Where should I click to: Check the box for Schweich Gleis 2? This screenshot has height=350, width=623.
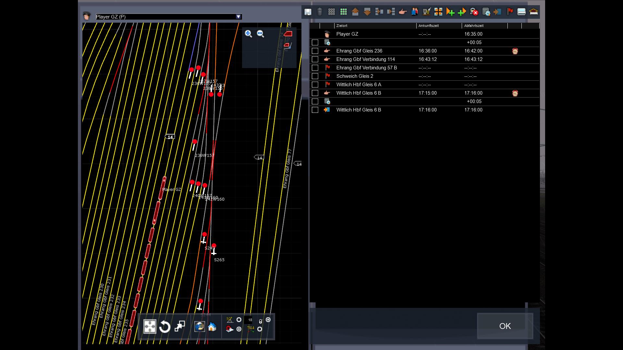coord(315,76)
